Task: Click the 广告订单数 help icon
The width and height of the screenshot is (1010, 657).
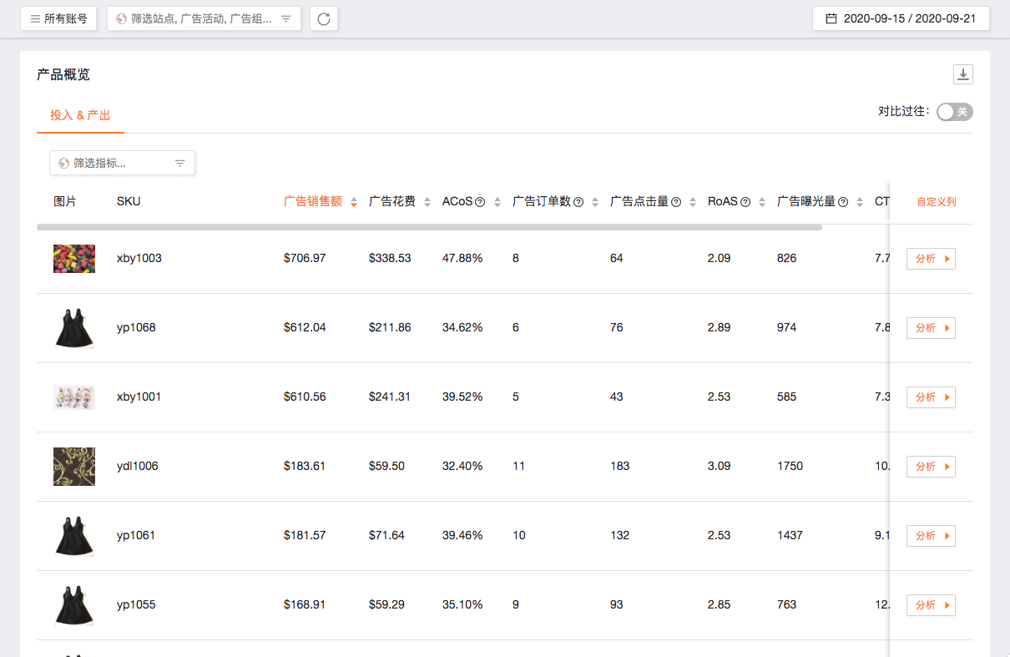Action: pos(578,202)
